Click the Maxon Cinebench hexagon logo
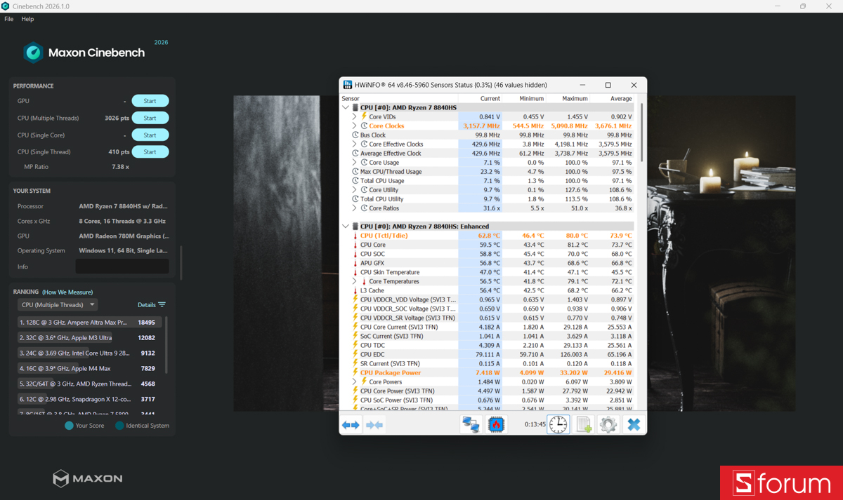 (x=33, y=53)
